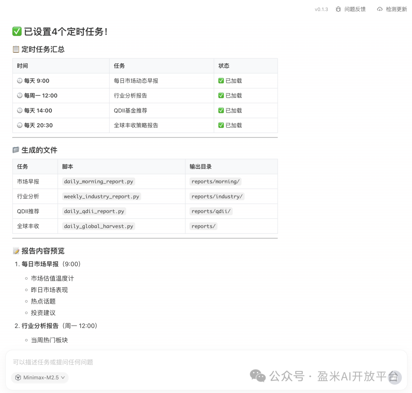Click the cloud icon beside 检测更新
The height and width of the screenshot is (393, 412).
(x=380, y=9)
